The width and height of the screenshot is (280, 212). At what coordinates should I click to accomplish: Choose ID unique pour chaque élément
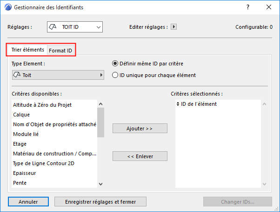pyautogui.click(x=115, y=75)
